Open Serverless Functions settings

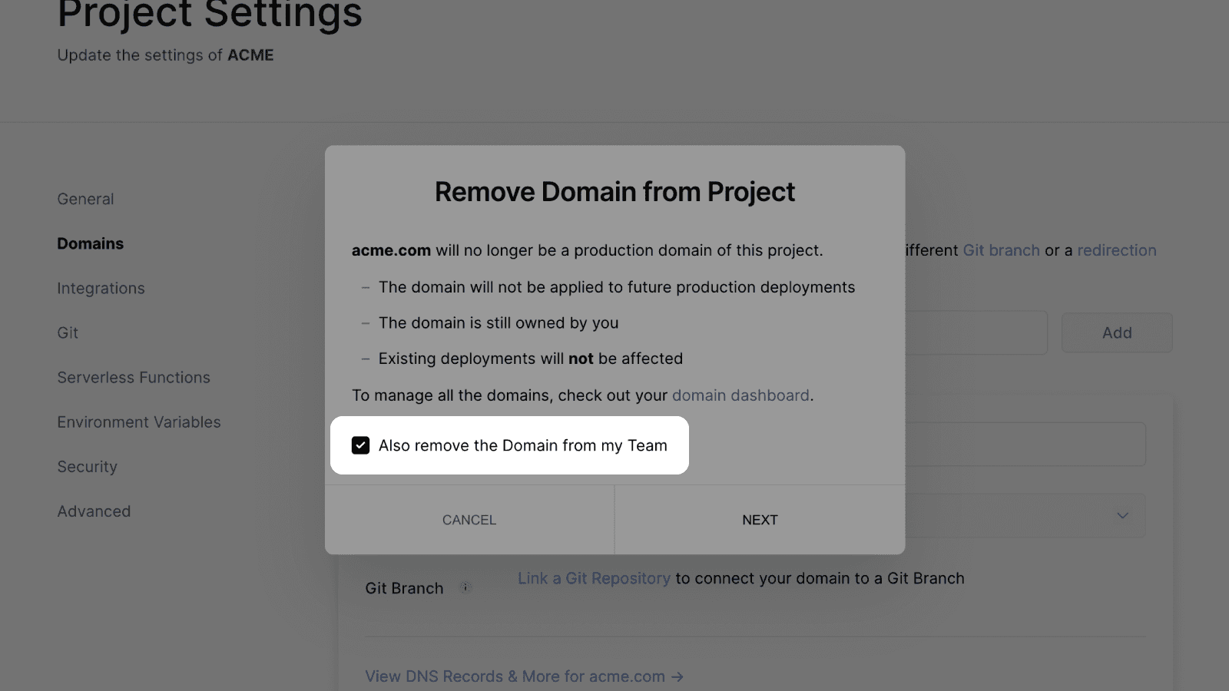pyautogui.click(x=134, y=377)
